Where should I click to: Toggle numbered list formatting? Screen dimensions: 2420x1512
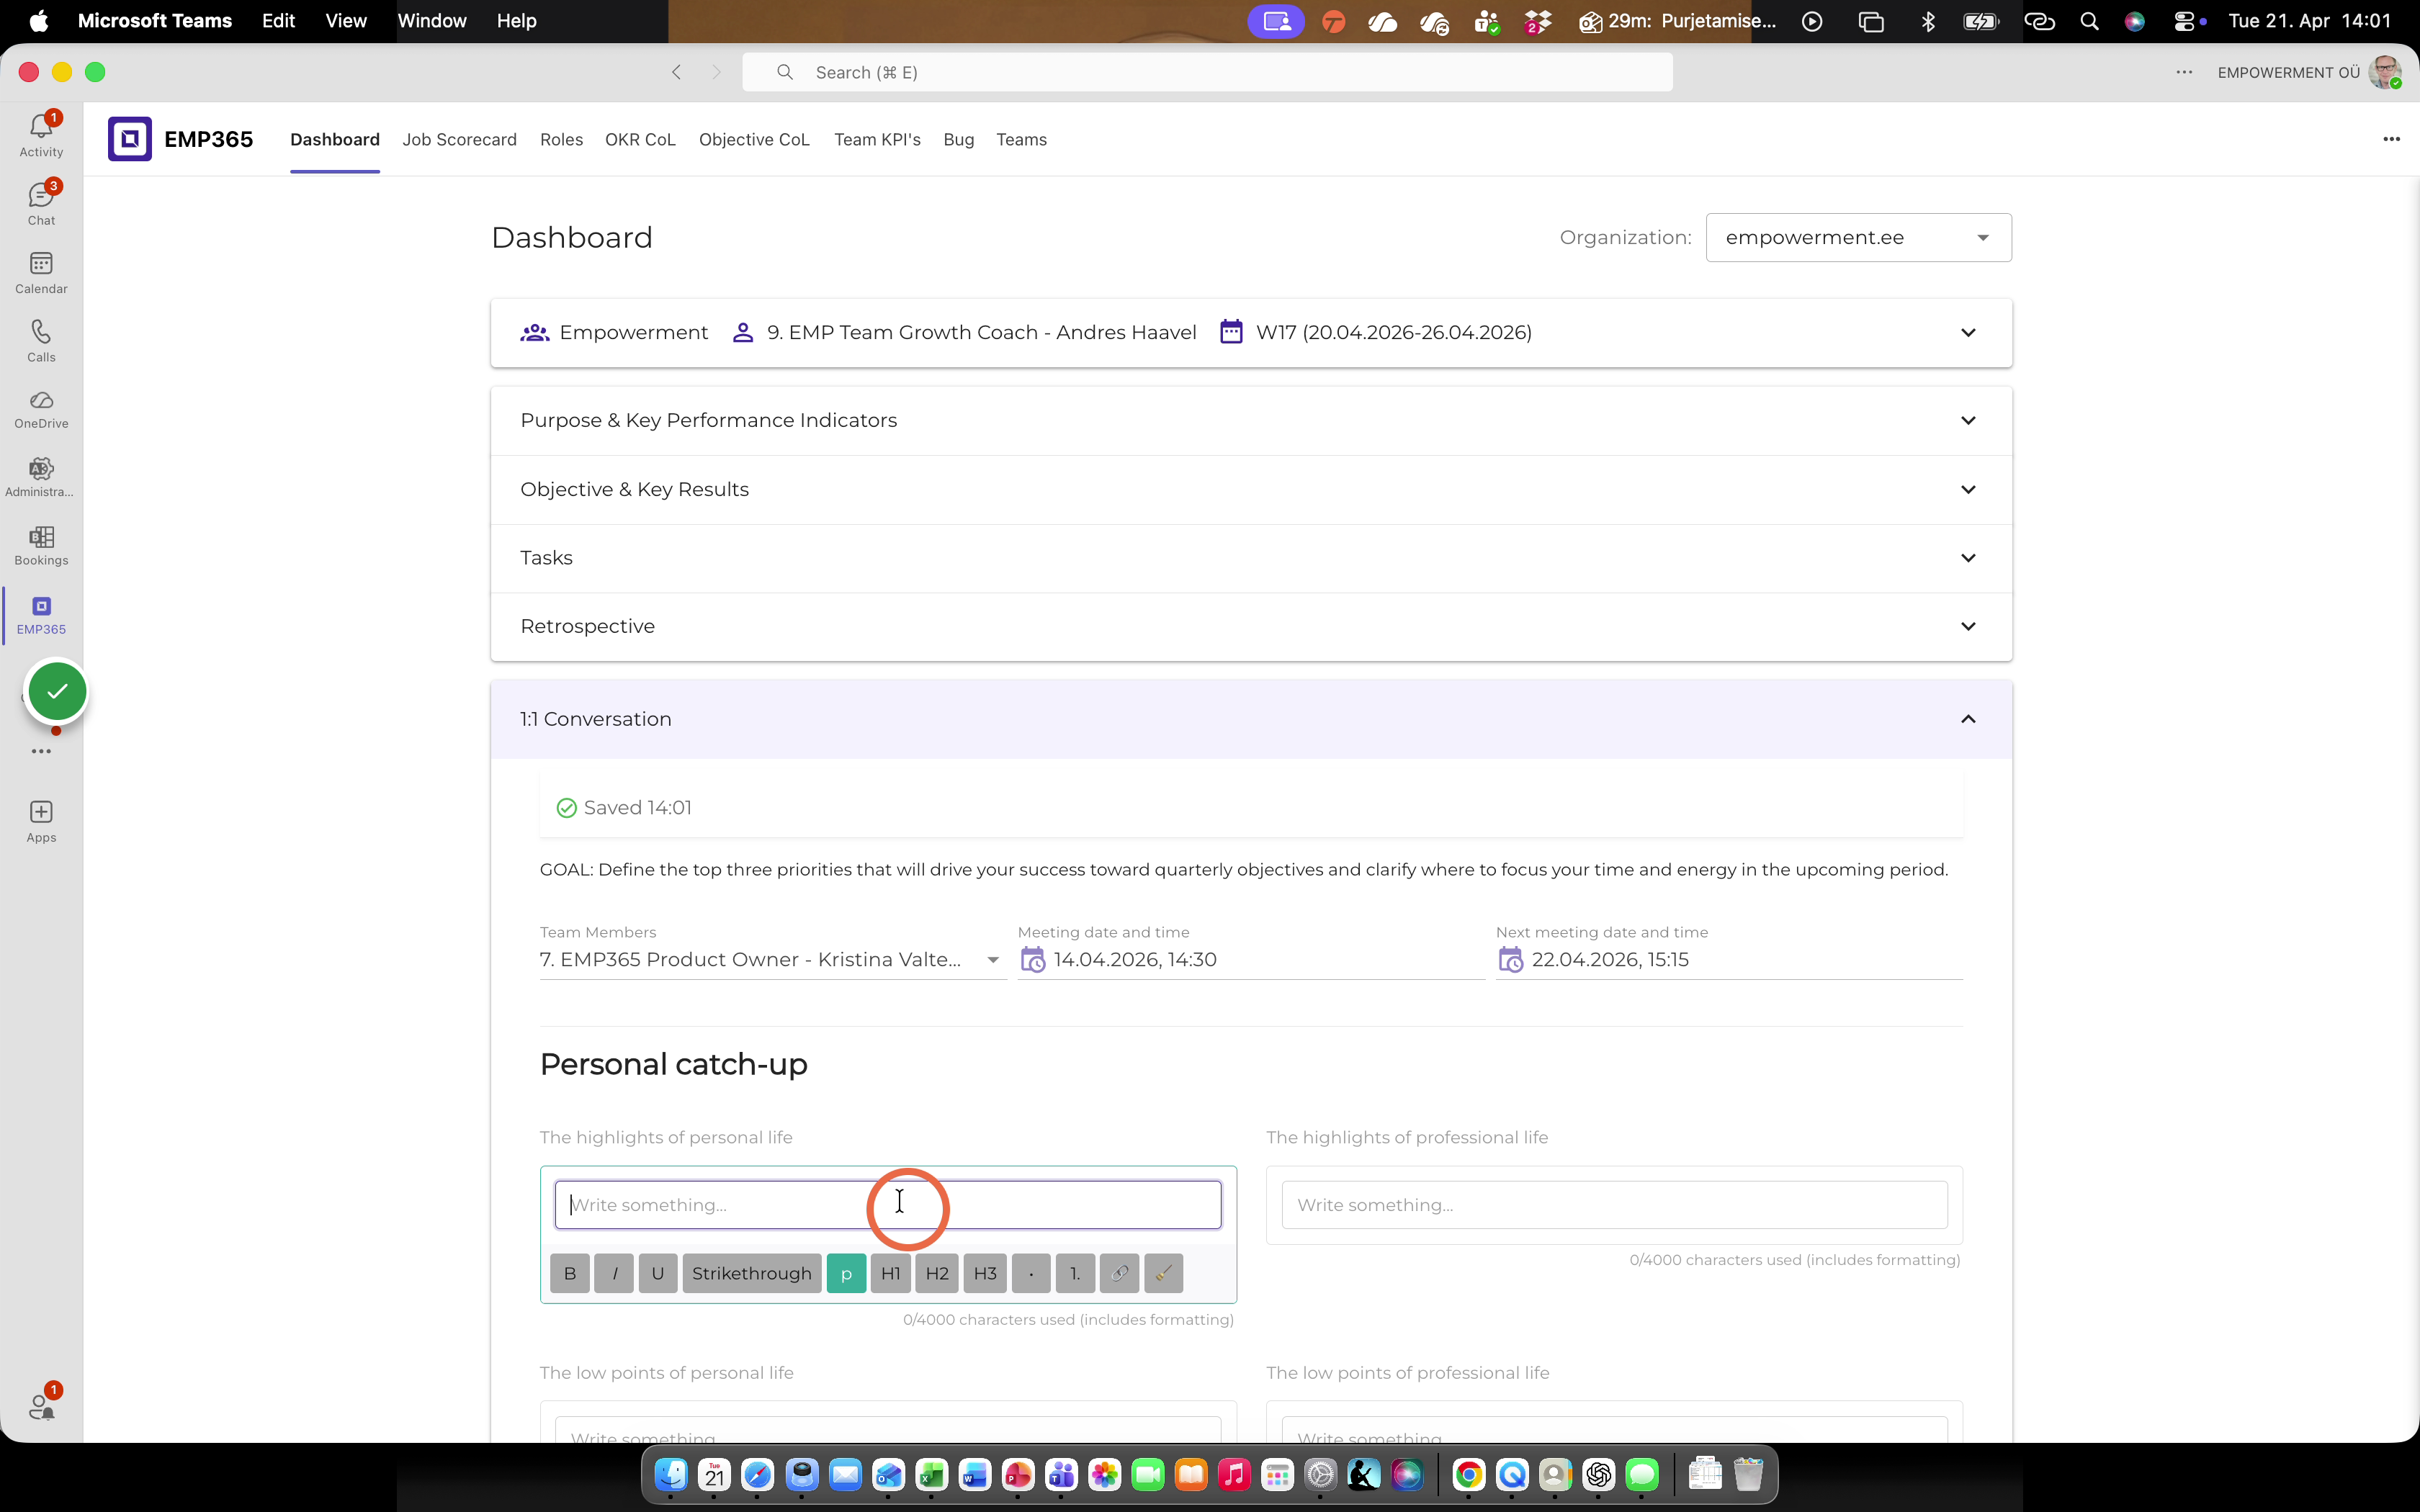coord(1075,1273)
